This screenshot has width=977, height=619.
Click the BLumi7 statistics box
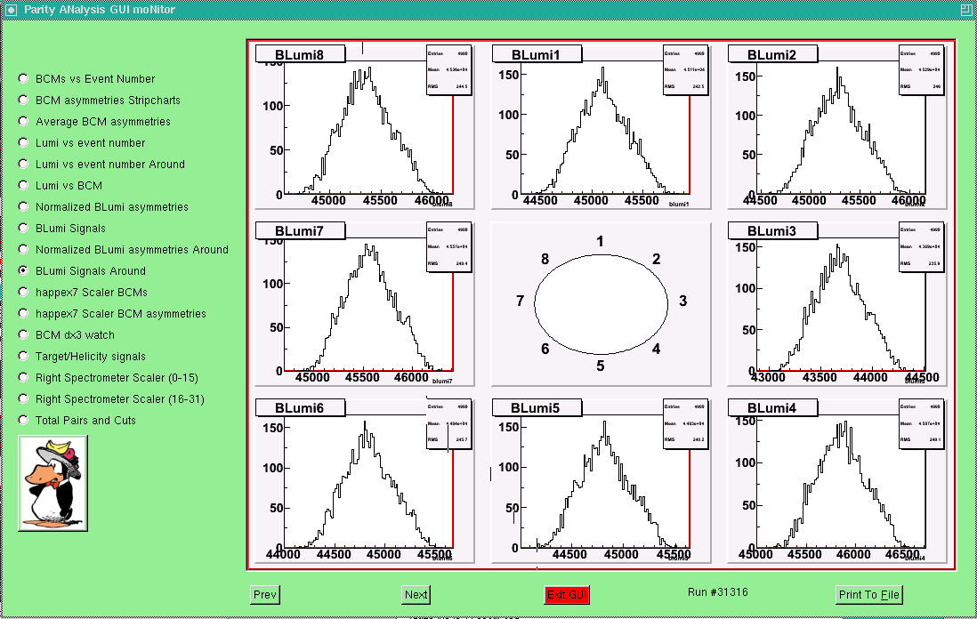448,246
